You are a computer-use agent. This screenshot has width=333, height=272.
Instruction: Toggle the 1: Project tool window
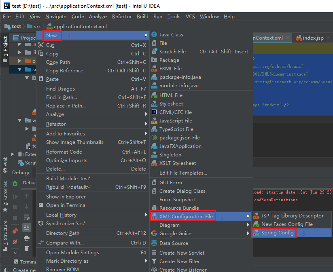point(5,49)
